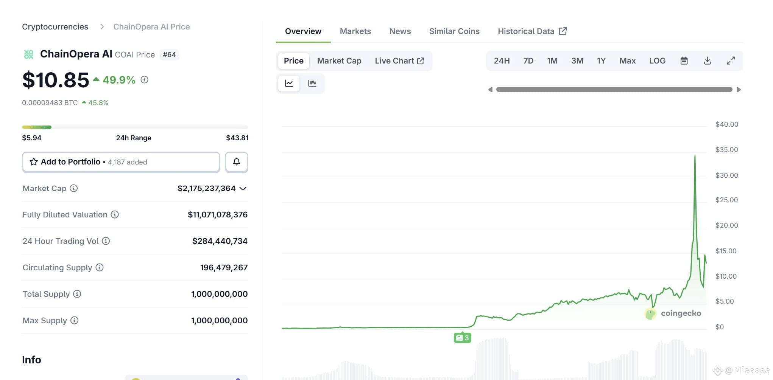Set chart range to Max
The image size is (773, 380).
[x=627, y=61]
